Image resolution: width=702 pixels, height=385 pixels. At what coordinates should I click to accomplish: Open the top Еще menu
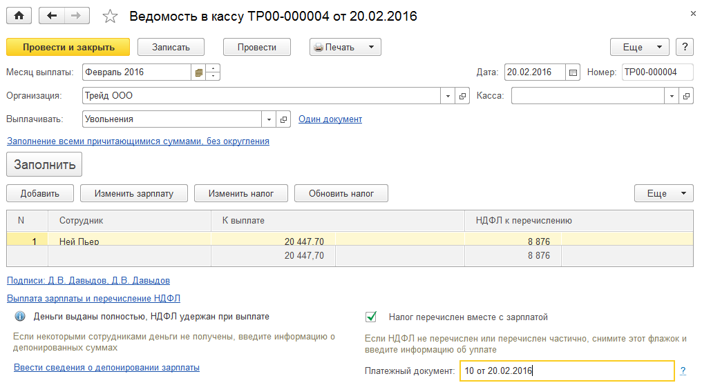tap(639, 47)
